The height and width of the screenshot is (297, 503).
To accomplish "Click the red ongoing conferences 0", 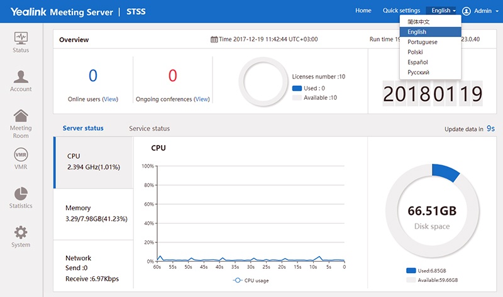I will pos(172,75).
